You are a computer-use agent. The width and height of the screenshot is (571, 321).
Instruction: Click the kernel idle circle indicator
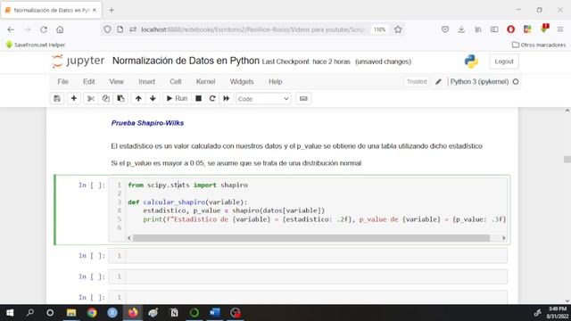pyautogui.click(x=516, y=81)
